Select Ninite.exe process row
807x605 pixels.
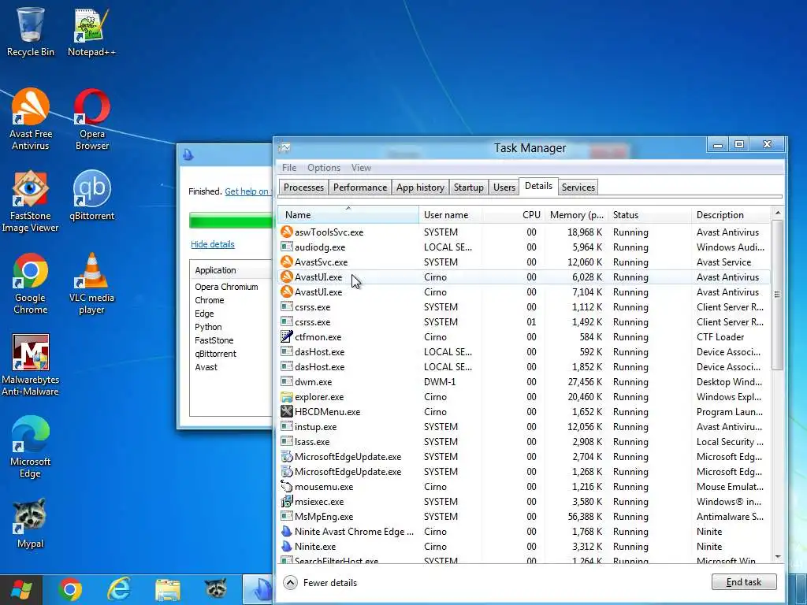[525, 547]
